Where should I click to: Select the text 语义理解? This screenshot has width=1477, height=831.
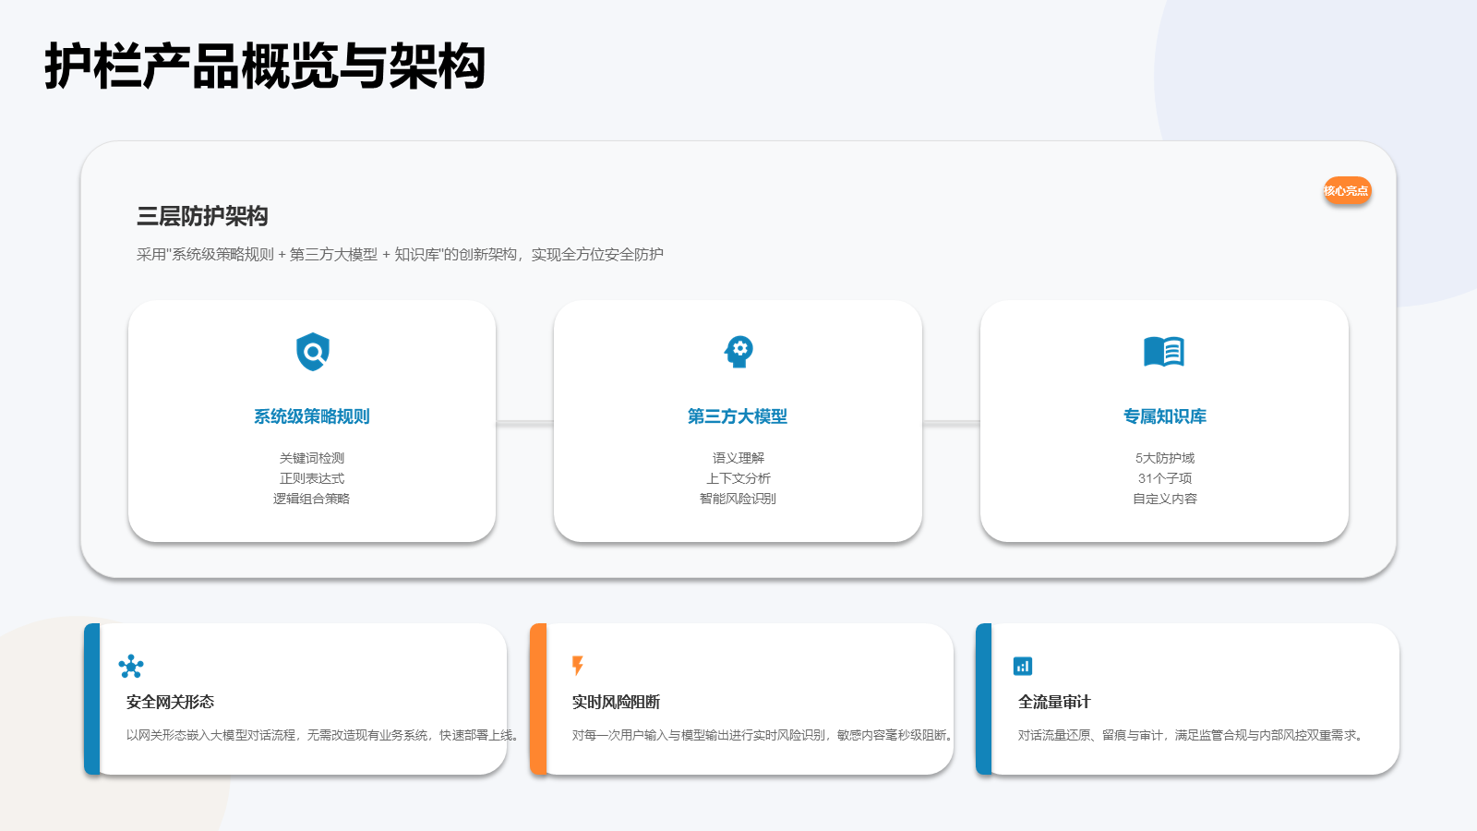[738, 458]
